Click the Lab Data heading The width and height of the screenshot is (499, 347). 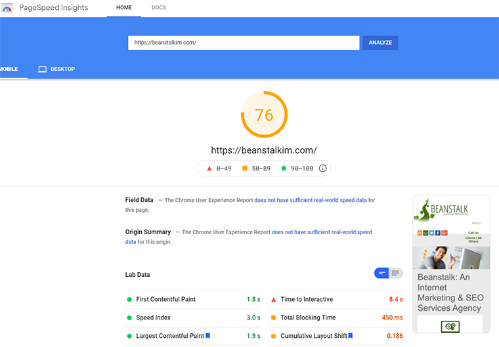tap(137, 274)
